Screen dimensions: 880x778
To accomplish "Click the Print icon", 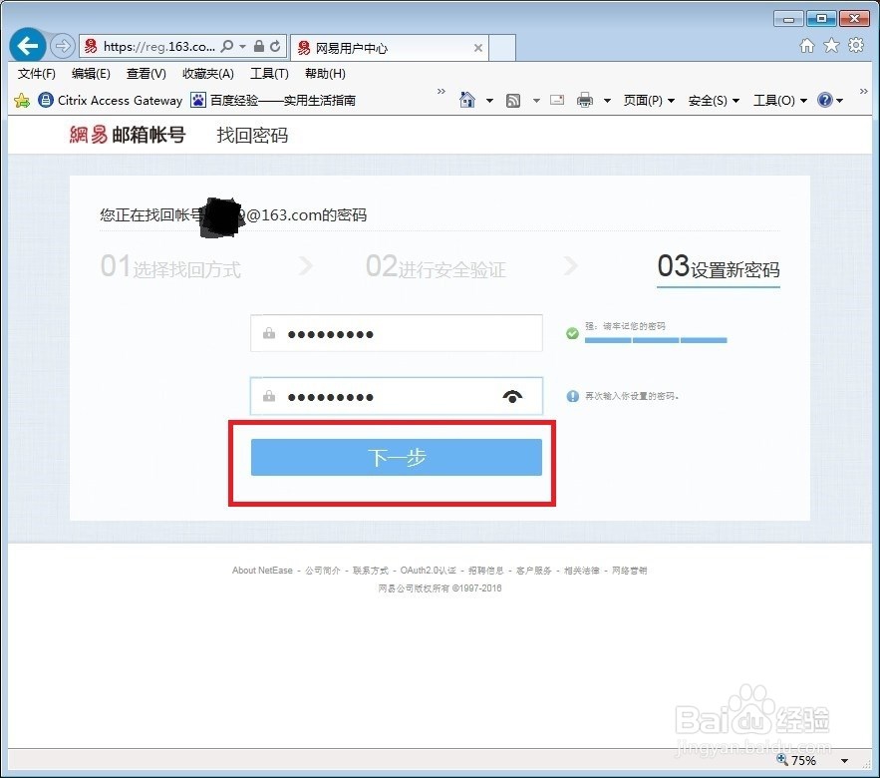I will 587,100.
